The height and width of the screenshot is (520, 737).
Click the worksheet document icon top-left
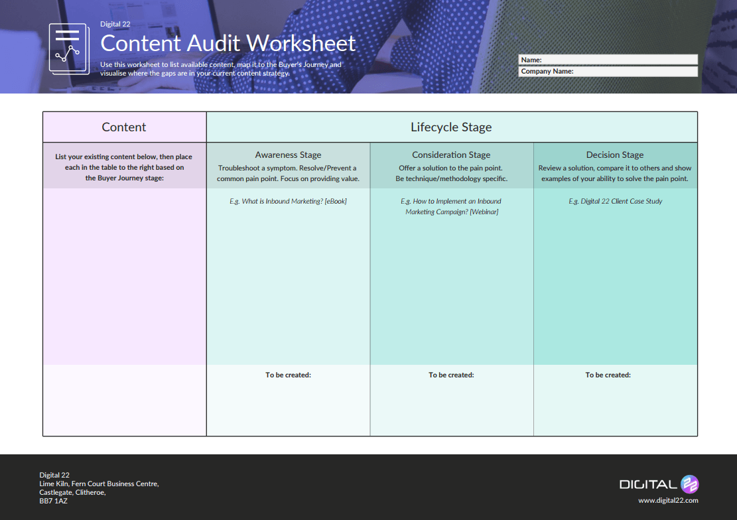[69, 48]
